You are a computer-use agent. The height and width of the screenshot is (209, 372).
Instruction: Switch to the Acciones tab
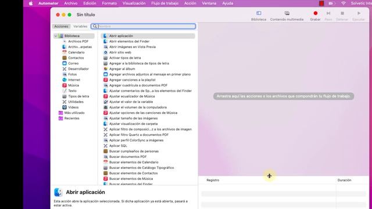click(61, 26)
